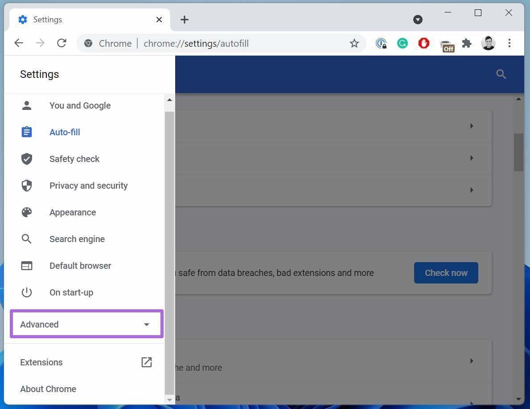Expand the first autofill row arrow
The image size is (530, 409).
point(472,126)
